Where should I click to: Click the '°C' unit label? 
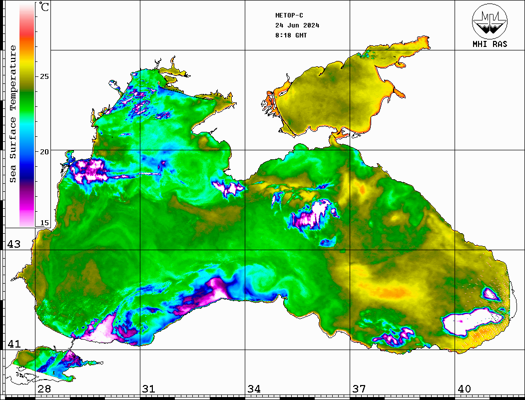(x=44, y=6)
